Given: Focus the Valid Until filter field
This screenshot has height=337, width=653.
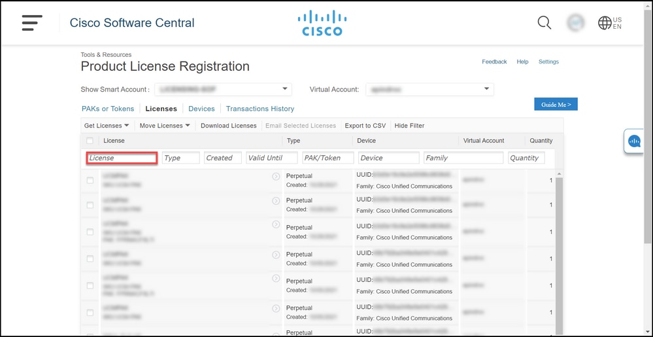Looking at the screenshot, I should (271, 158).
